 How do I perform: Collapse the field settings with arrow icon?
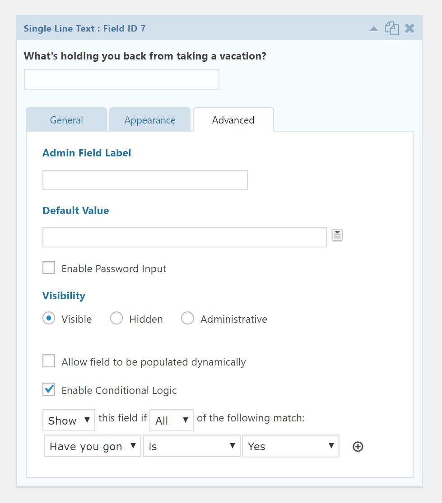pos(373,29)
